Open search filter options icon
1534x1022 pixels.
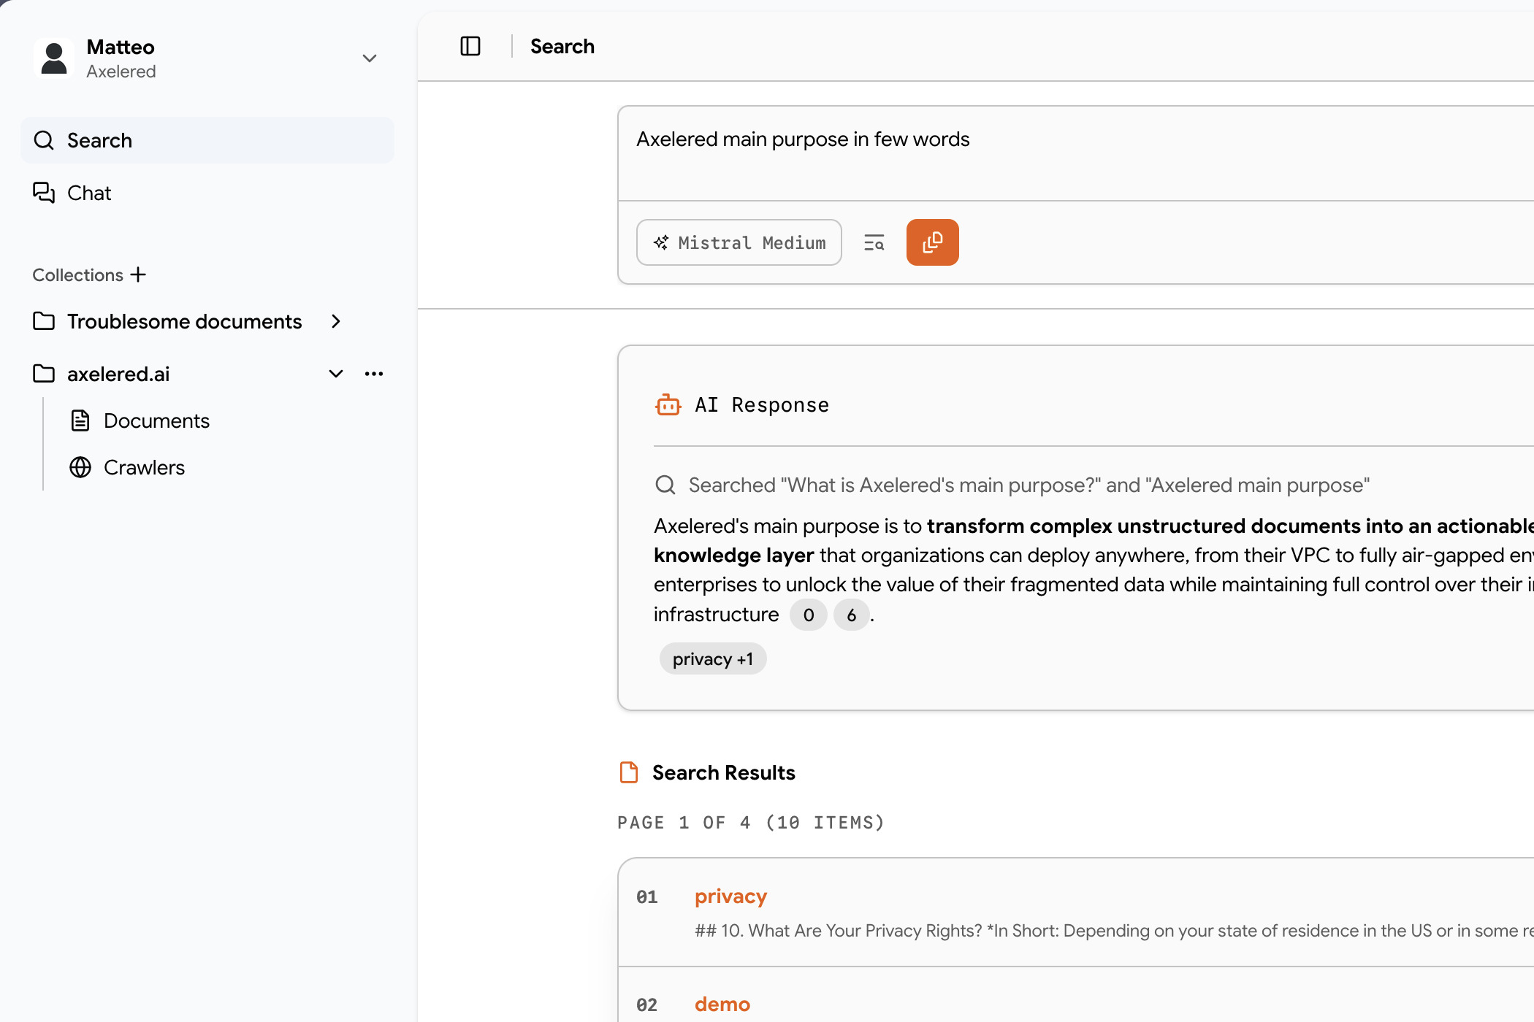coord(874,242)
